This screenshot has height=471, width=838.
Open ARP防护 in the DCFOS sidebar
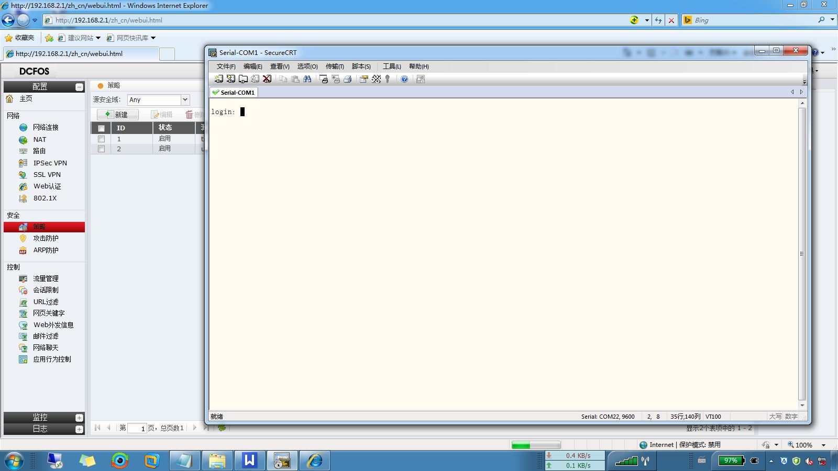[46, 250]
